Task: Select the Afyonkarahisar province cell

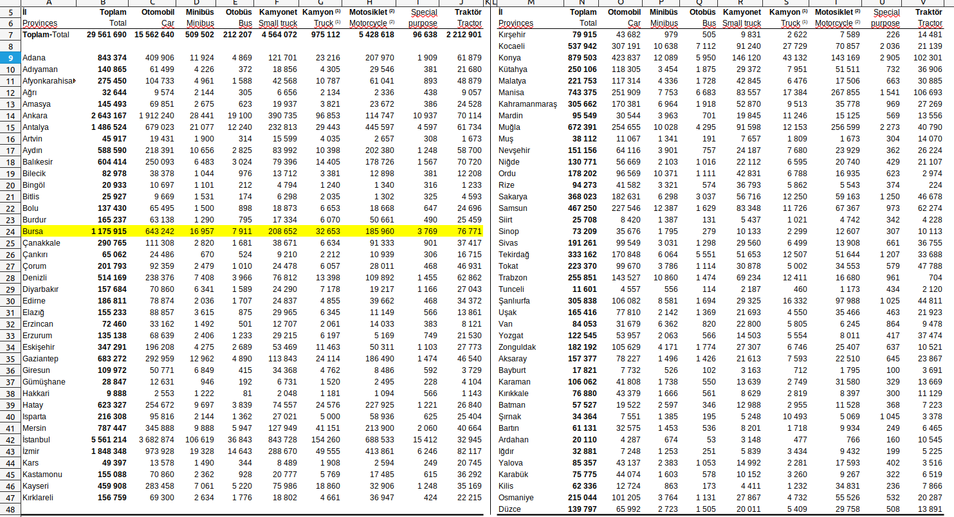Action: (48, 81)
